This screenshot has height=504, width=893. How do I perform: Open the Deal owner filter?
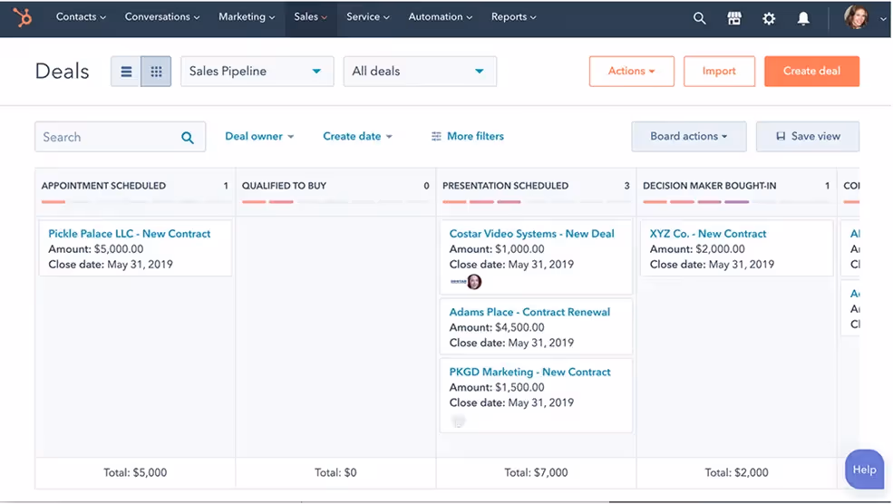[x=259, y=136]
